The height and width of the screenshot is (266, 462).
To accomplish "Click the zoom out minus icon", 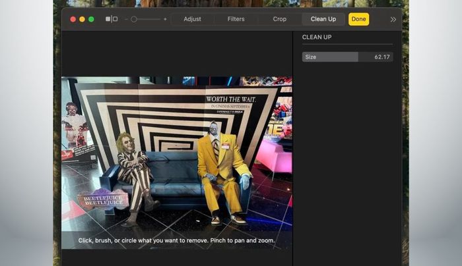I will point(126,19).
